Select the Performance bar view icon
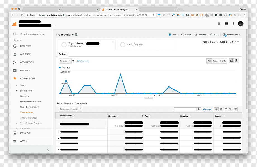257x167 pixels. pos(226,109)
